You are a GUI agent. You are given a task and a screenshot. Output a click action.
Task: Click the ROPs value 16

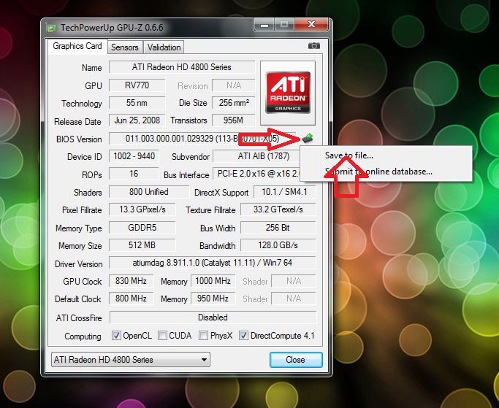coord(134,174)
